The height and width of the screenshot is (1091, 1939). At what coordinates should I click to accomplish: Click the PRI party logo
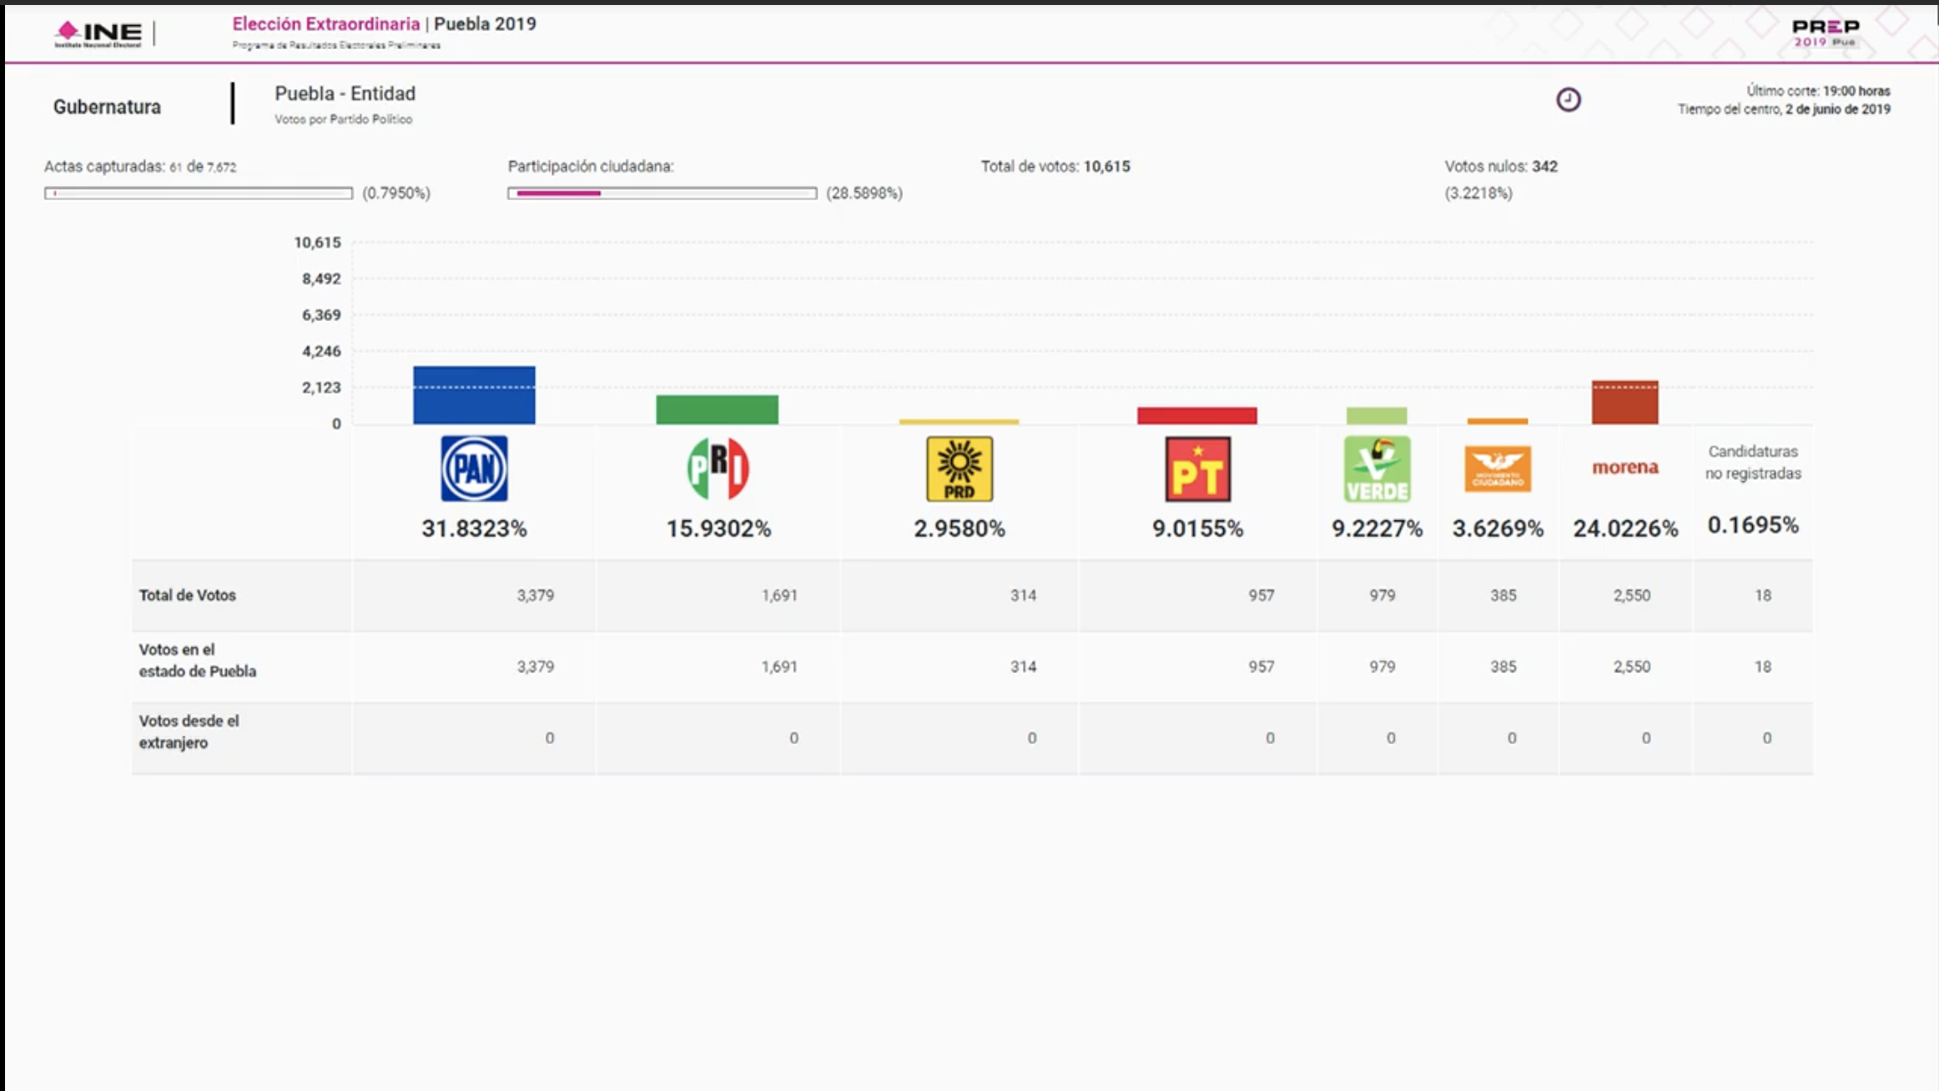point(718,469)
